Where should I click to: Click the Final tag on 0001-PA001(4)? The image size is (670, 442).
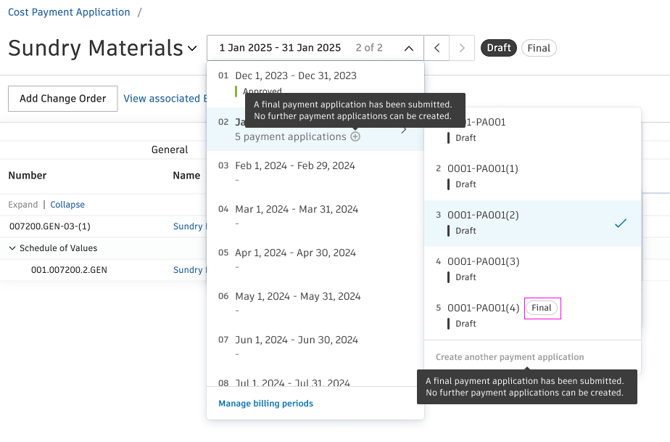[542, 308]
